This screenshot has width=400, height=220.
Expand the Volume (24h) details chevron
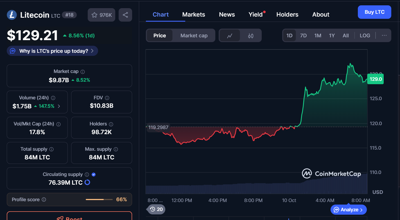pyautogui.click(x=59, y=106)
